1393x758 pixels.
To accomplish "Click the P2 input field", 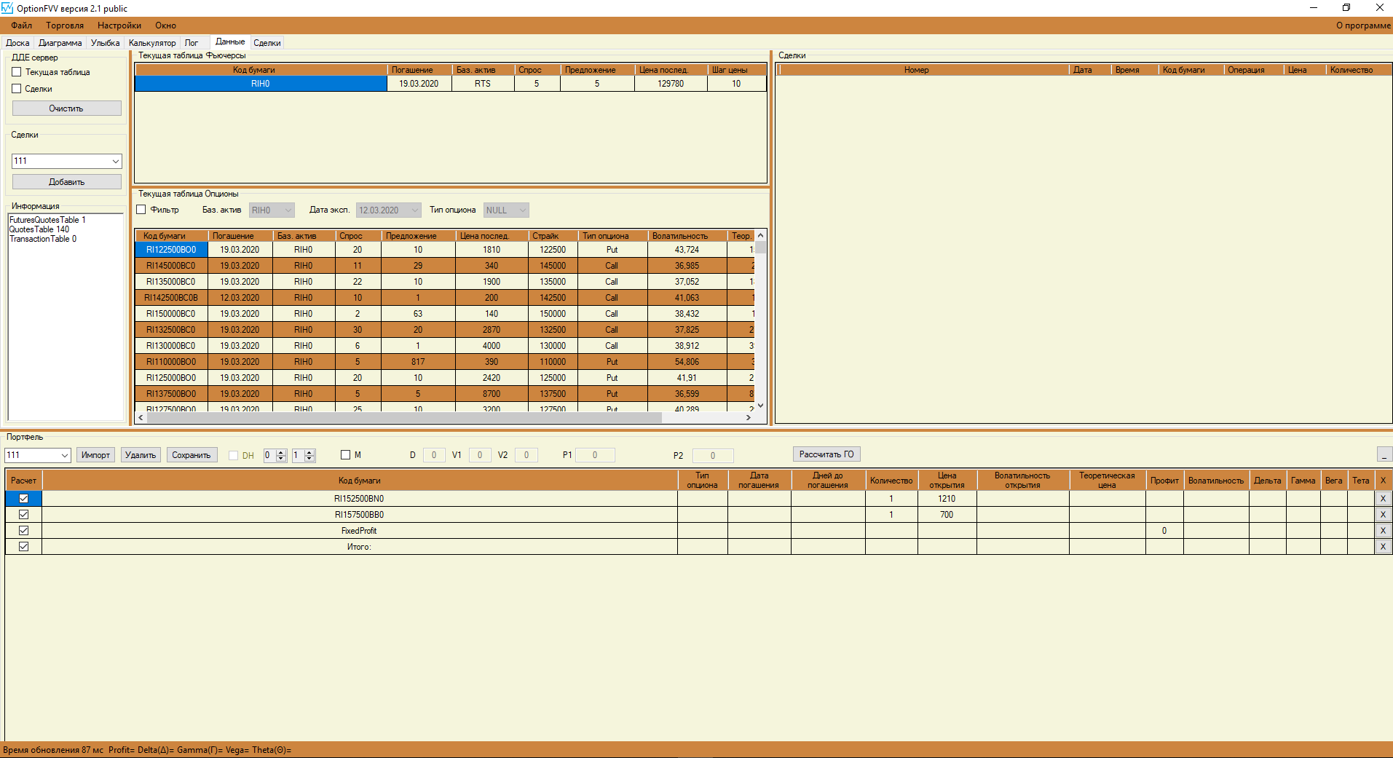I will (713, 456).
